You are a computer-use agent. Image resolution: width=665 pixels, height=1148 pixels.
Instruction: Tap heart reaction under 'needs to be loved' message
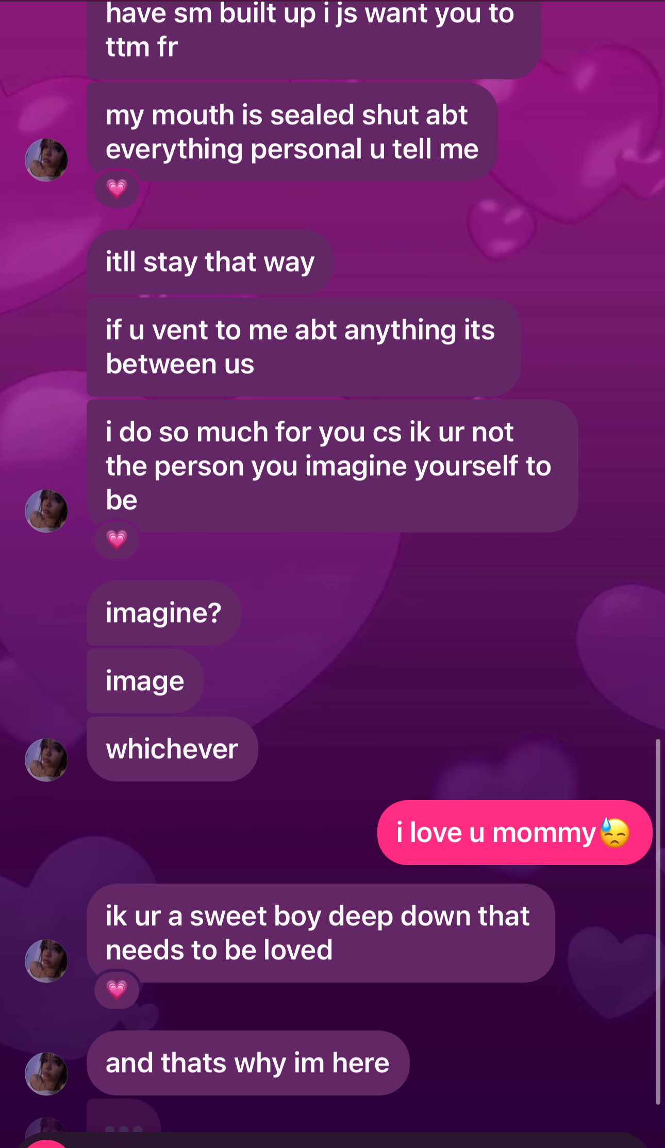coord(117,990)
